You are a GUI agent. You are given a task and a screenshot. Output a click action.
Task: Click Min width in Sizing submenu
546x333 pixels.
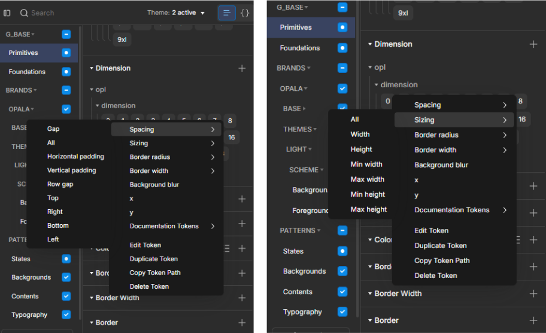click(366, 164)
